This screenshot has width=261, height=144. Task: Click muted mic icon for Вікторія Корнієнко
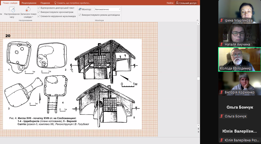pos(221,92)
